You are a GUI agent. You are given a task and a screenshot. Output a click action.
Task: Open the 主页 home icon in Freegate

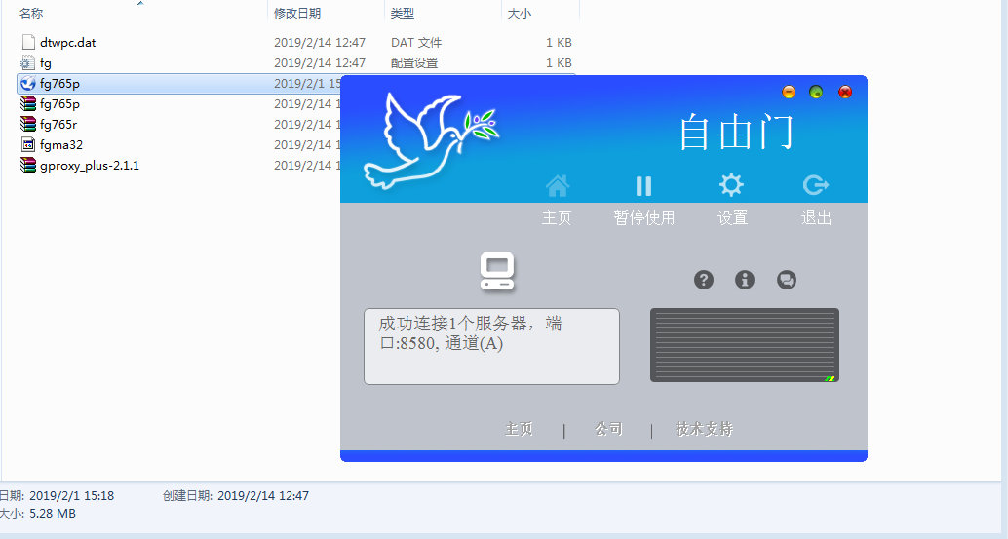click(558, 185)
